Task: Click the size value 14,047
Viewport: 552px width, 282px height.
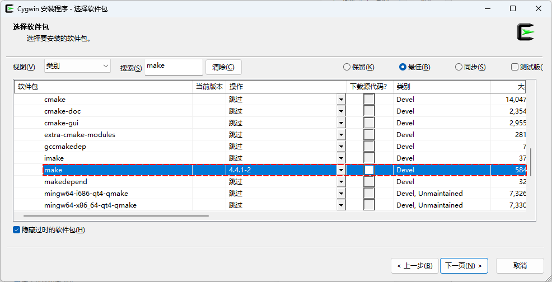Action: [x=516, y=100]
